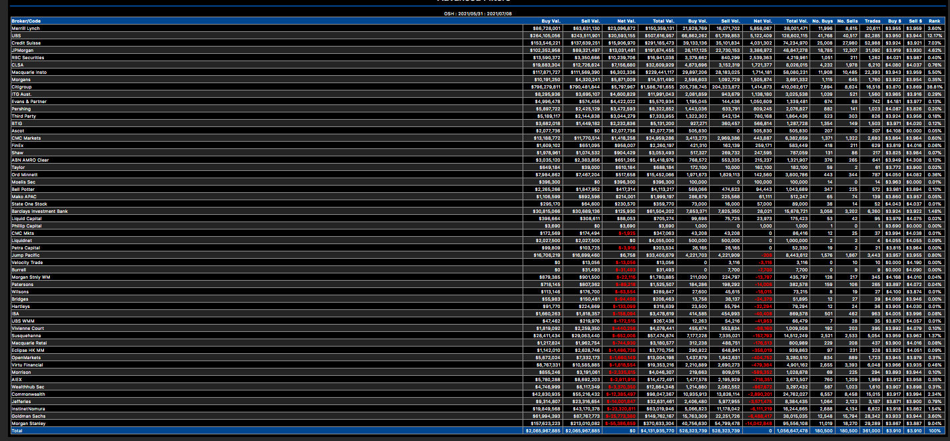The height and width of the screenshot is (441, 950).
Task: Select the CMC Markets row
Action: point(477,138)
